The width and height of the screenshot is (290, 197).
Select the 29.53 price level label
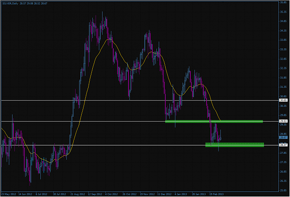[x=284, y=121]
